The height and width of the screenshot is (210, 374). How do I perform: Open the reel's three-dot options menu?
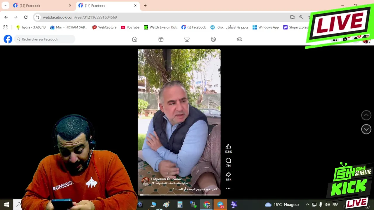point(228,188)
